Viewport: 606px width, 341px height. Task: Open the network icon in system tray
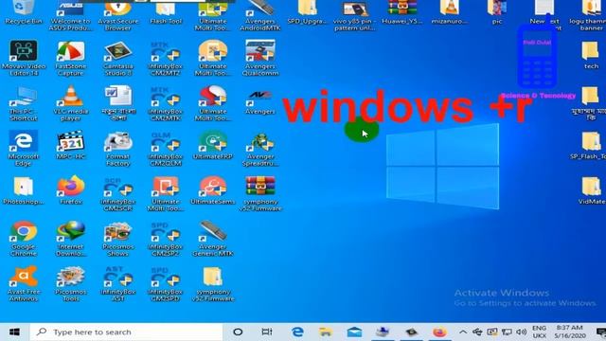[x=507, y=332]
